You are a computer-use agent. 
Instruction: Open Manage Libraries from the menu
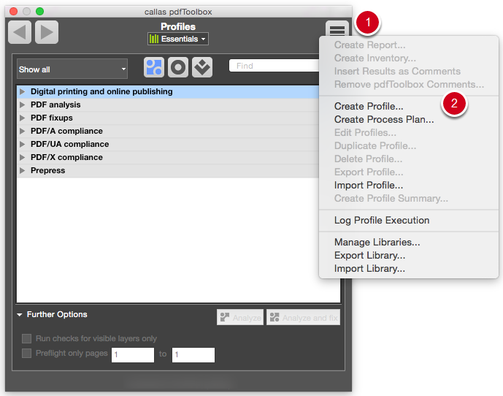point(377,242)
